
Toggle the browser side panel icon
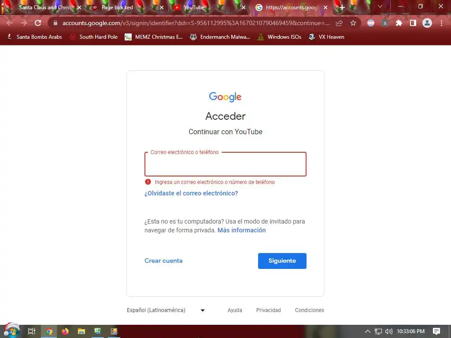[413, 23]
